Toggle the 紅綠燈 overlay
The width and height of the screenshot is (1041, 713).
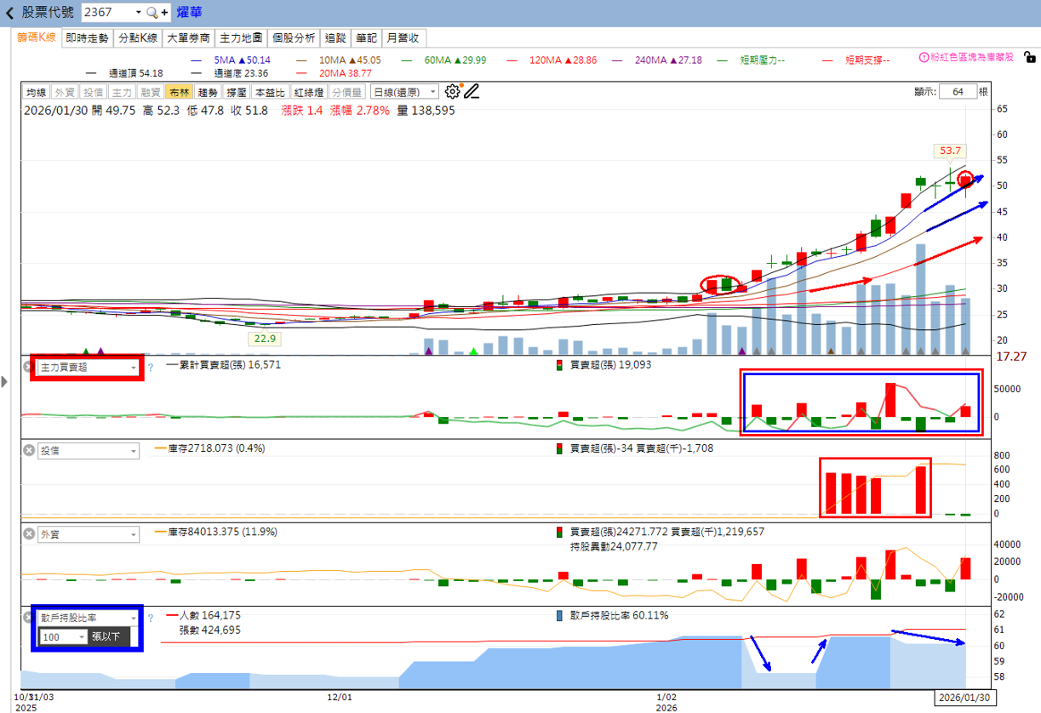click(x=310, y=92)
